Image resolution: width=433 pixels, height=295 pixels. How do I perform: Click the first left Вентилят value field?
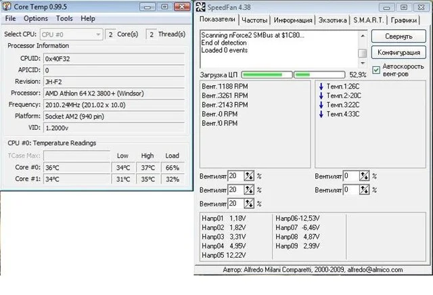(x=235, y=176)
